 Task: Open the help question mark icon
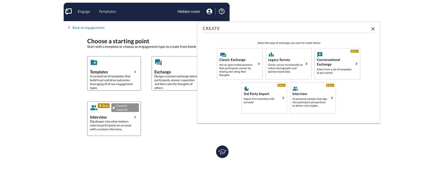[x=222, y=11]
